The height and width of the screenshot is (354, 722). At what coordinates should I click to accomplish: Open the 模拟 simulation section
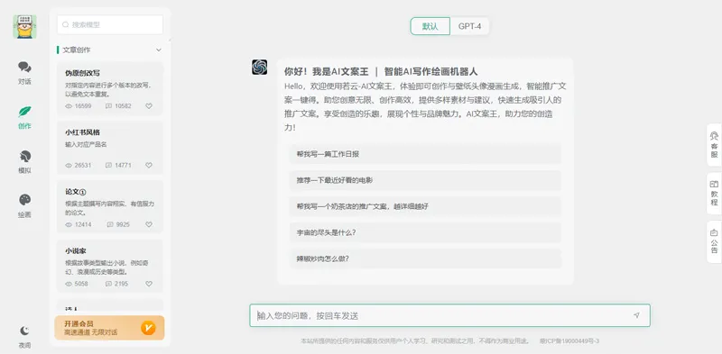[24, 162]
